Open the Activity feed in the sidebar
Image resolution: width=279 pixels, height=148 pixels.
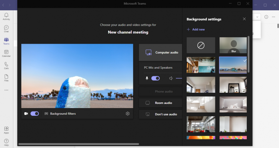point(6,16)
